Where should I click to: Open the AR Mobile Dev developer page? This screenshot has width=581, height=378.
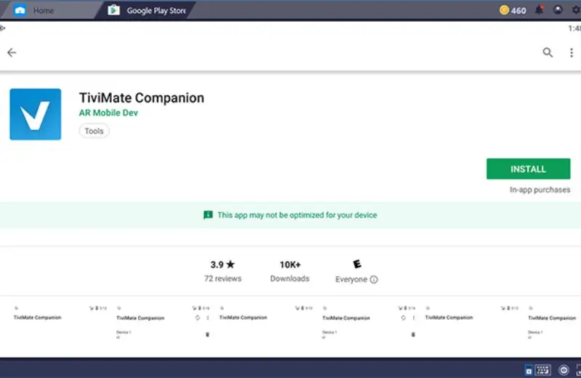point(108,113)
